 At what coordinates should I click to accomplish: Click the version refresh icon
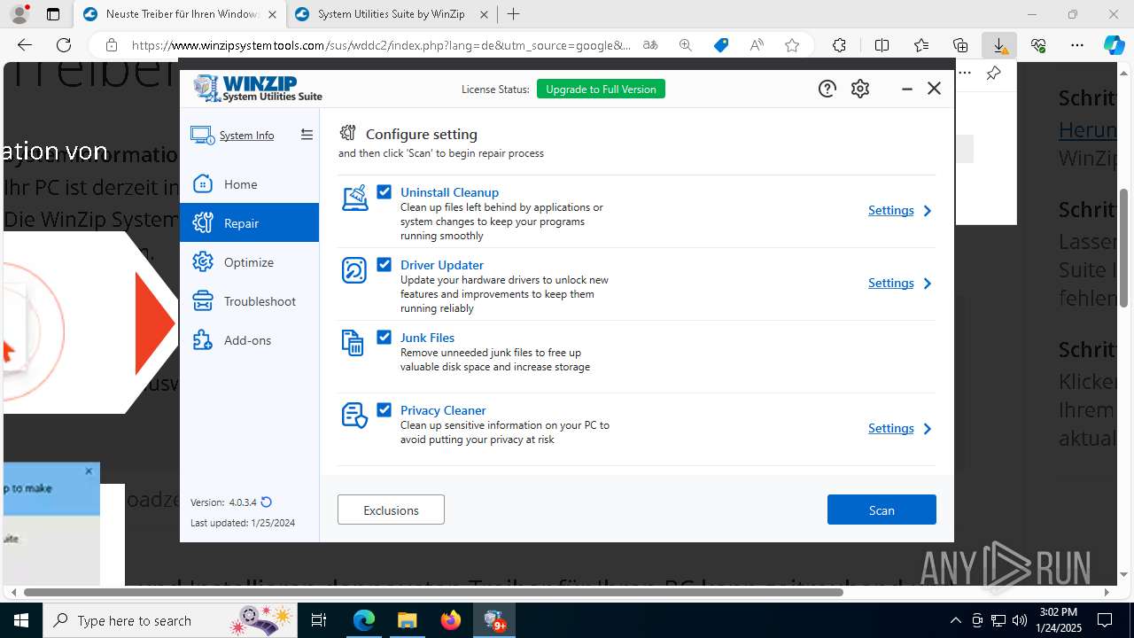click(267, 502)
